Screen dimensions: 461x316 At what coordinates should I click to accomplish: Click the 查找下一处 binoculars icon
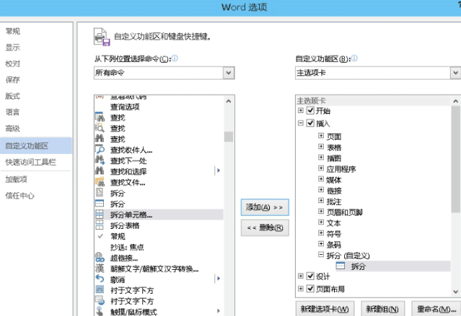(x=100, y=160)
